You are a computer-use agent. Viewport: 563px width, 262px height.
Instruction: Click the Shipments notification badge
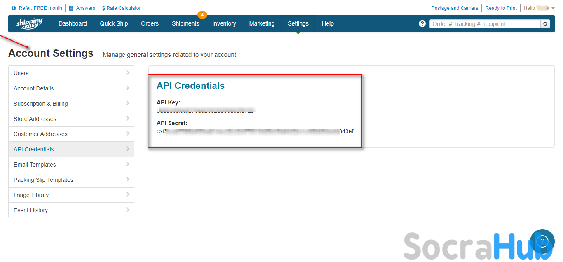(x=202, y=15)
